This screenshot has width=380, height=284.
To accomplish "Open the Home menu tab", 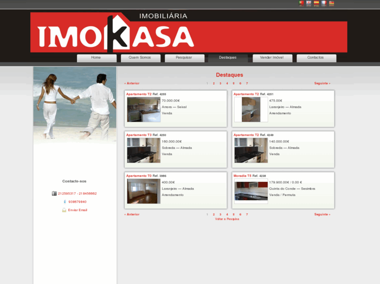I will tap(97, 58).
